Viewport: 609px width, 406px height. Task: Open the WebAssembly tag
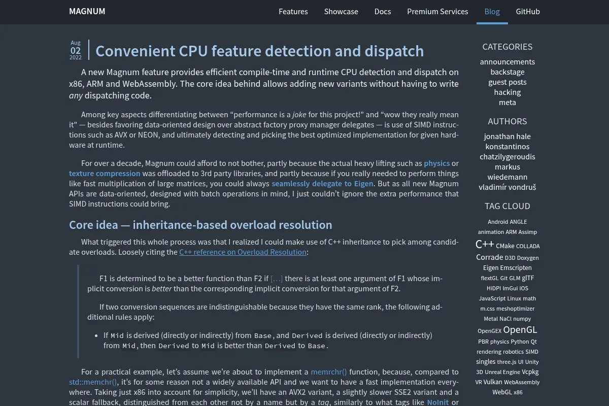pyautogui.click(x=522, y=382)
